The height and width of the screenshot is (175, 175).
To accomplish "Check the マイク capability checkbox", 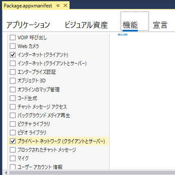I will (13, 158).
